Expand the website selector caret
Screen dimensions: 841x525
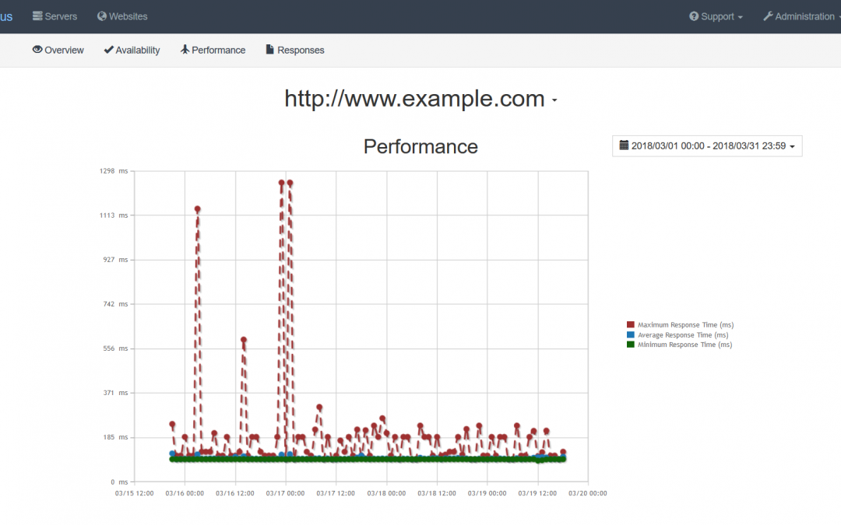pos(554,101)
